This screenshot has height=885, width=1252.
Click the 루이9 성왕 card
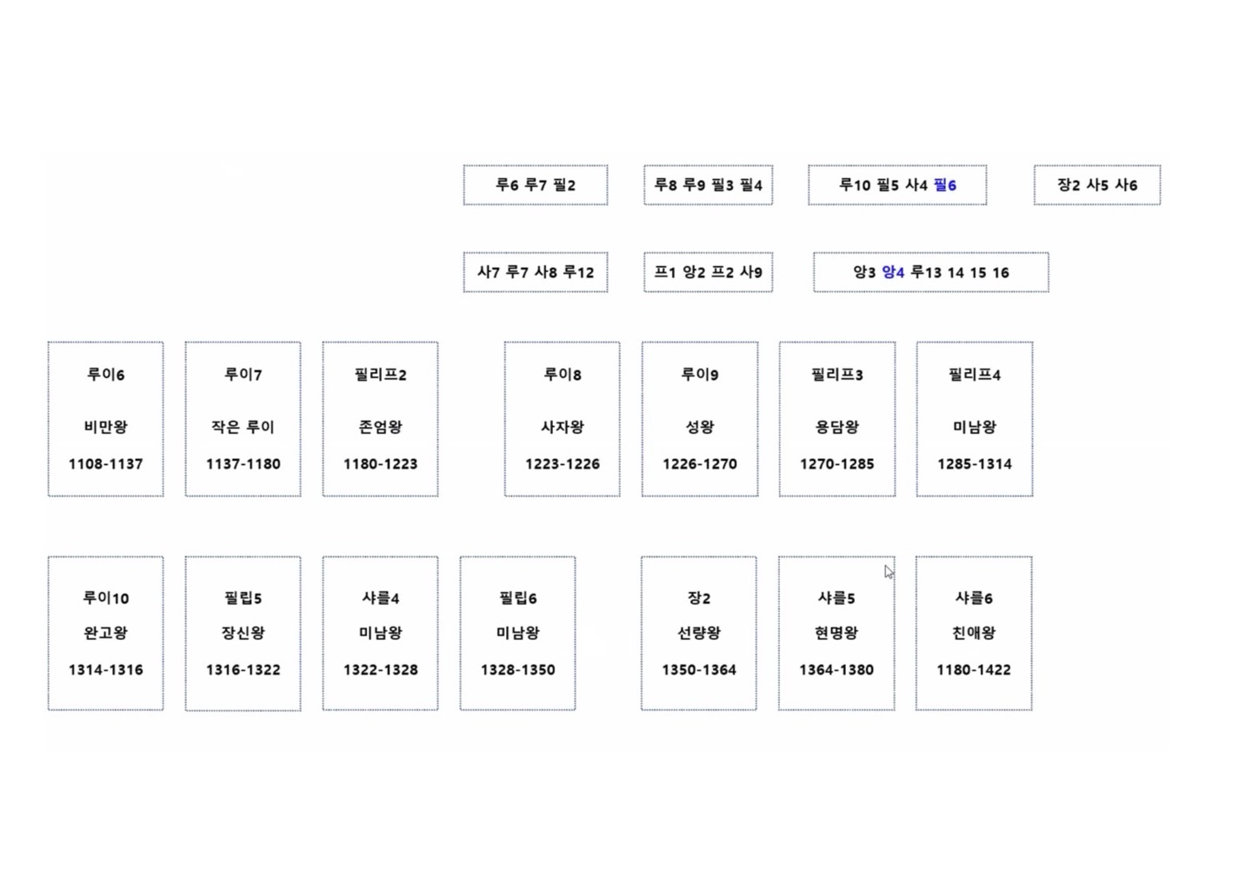coord(699,419)
